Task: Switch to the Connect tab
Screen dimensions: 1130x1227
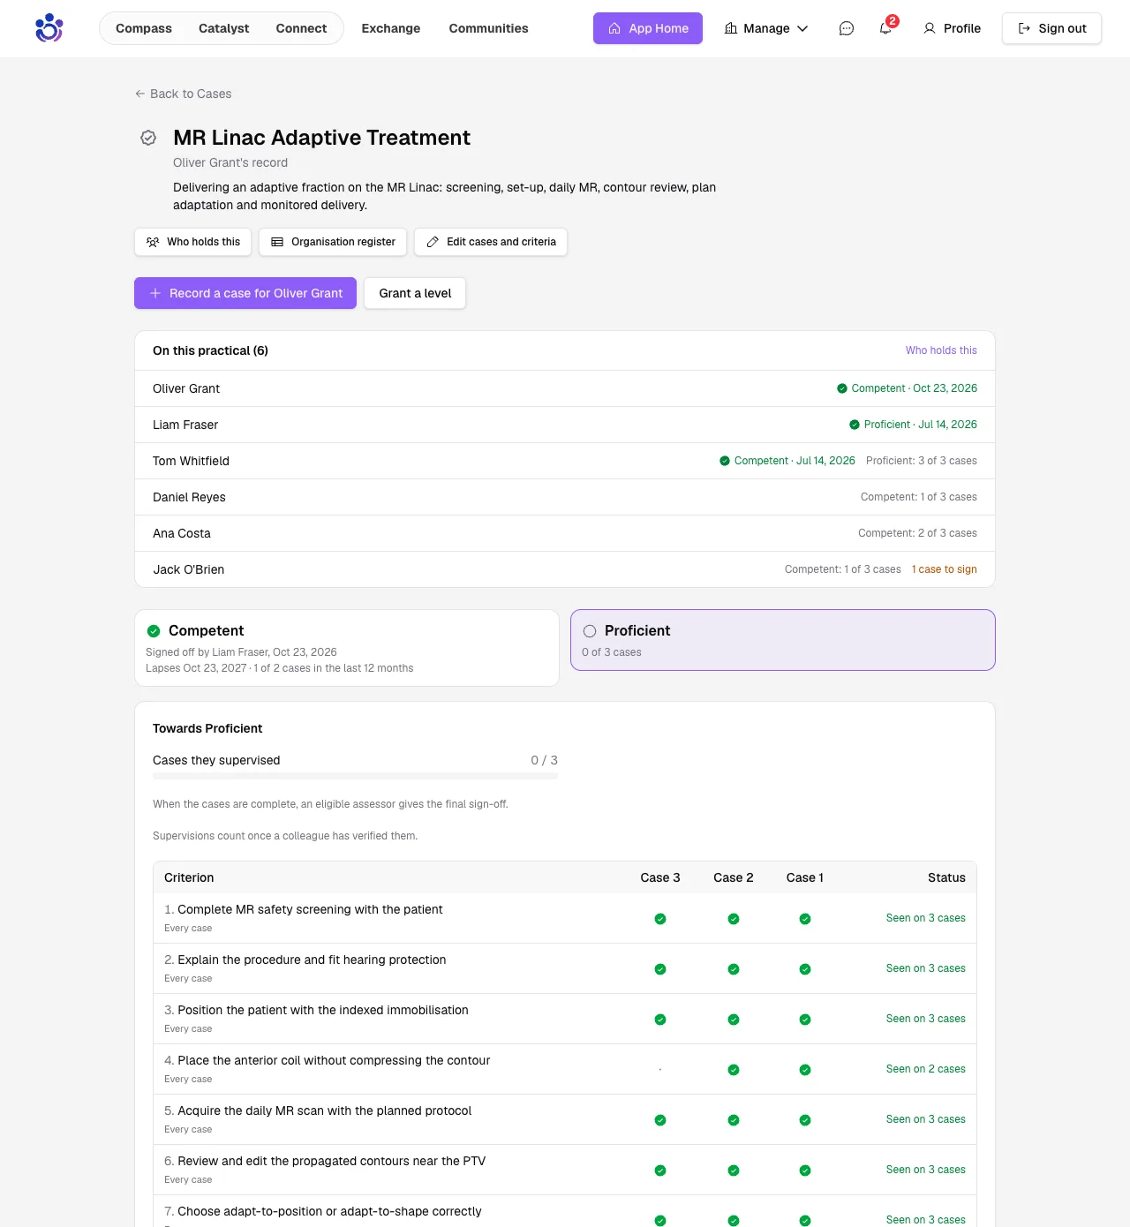Action: tap(301, 28)
